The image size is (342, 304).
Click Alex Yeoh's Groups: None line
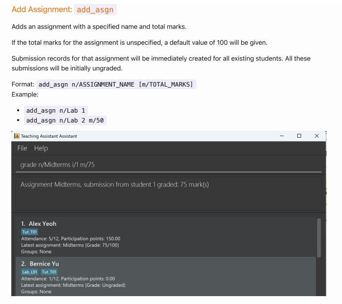(x=36, y=252)
